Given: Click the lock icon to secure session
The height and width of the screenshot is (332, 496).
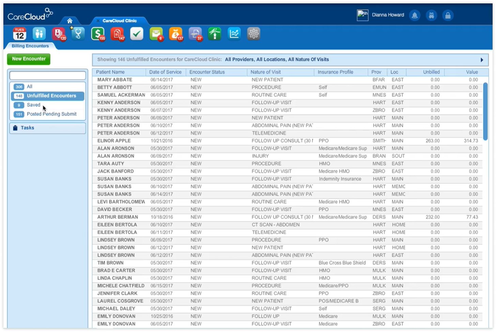Looking at the screenshot, I should (448, 15).
